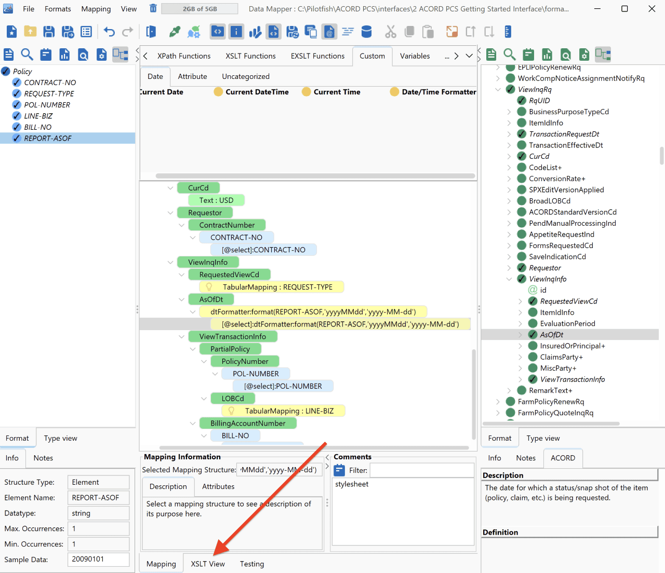Collapse the ViewInqRq node in target tree

pyautogui.click(x=498, y=89)
